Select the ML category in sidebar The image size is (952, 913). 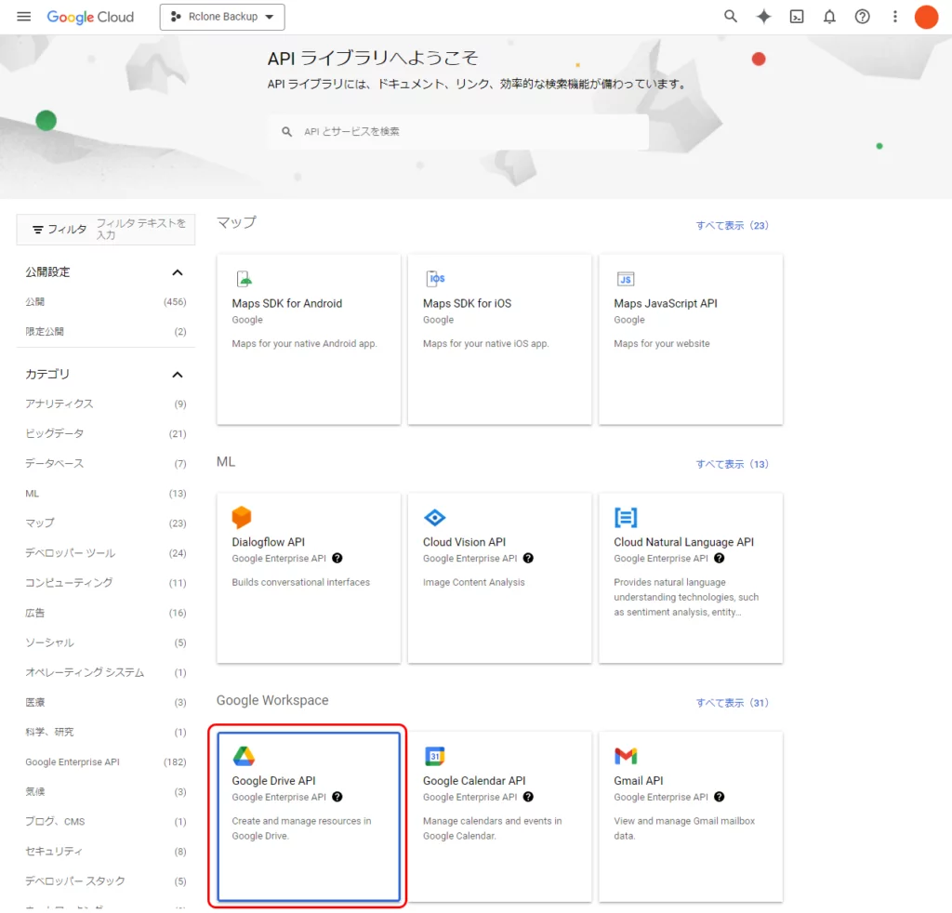pyautogui.click(x=106, y=494)
